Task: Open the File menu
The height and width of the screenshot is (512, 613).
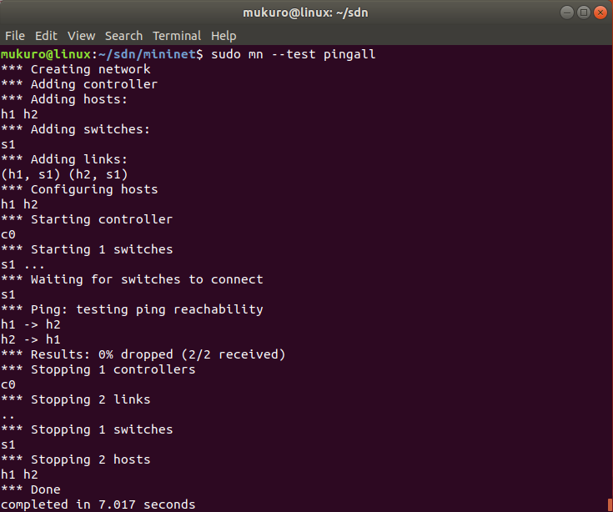Action: [15, 36]
